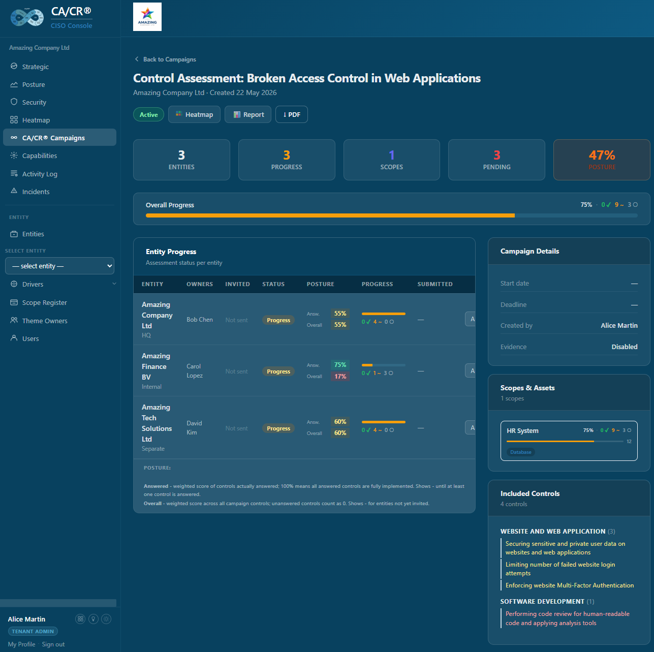This screenshot has width=654, height=652.
Task: Click the Alice Martin created-by value
Action: [x=619, y=325]
